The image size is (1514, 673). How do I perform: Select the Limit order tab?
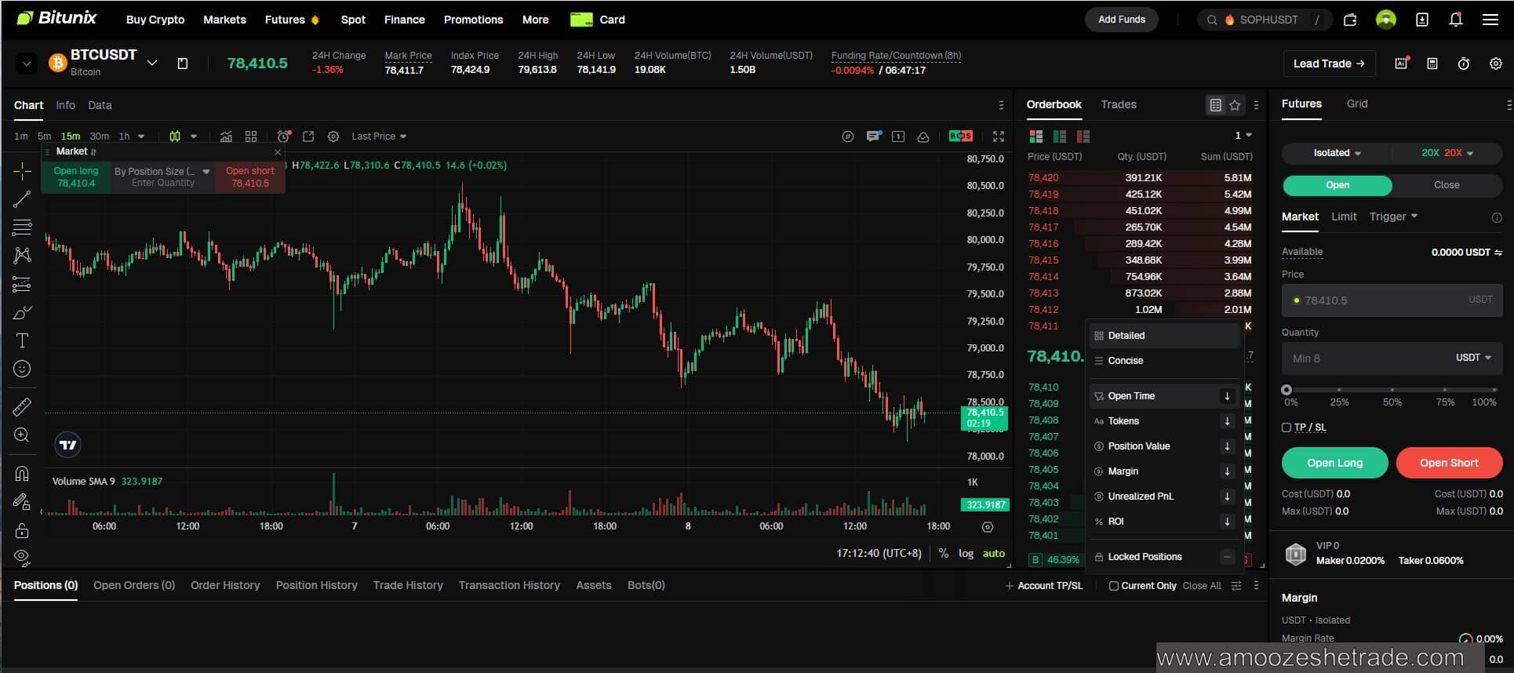click(1344, 216)
